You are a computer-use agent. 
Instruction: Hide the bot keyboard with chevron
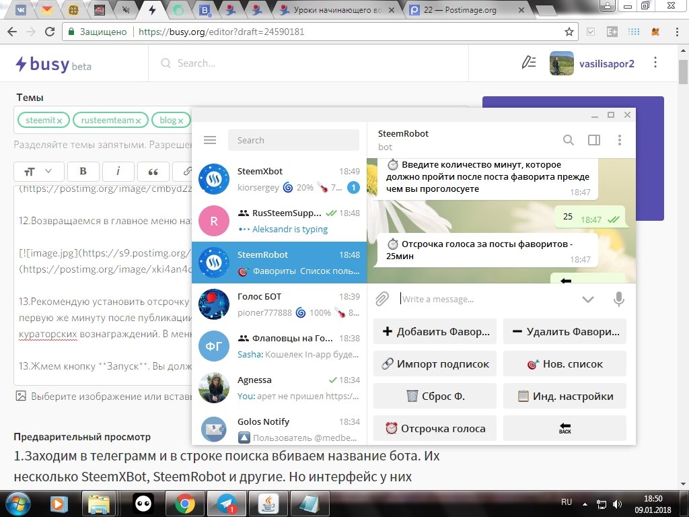pyautogui.click(x=587, y=300)
